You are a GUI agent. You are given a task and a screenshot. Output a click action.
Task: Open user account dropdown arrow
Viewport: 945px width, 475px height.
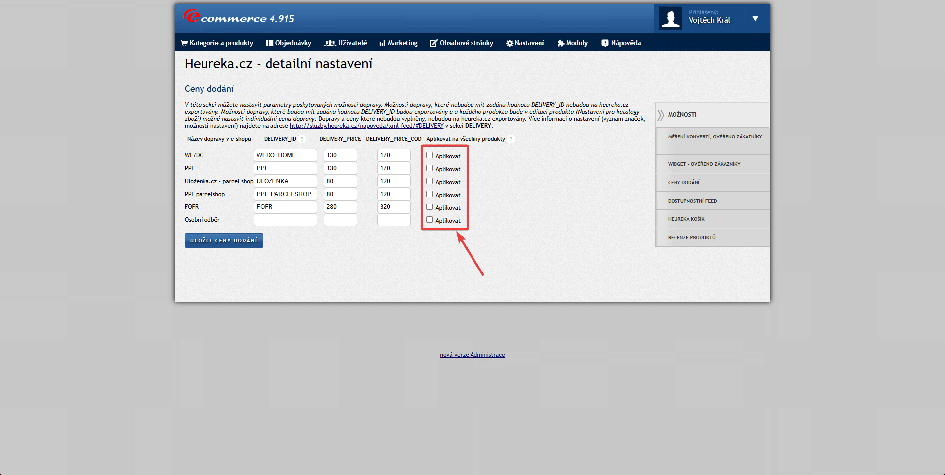coord(755,19)
